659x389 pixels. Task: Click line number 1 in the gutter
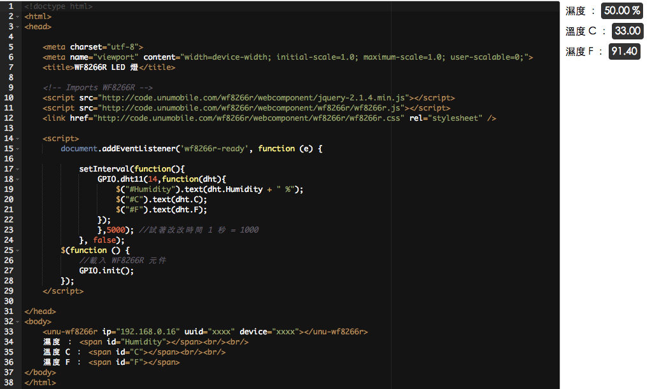[x=10, y=6]
